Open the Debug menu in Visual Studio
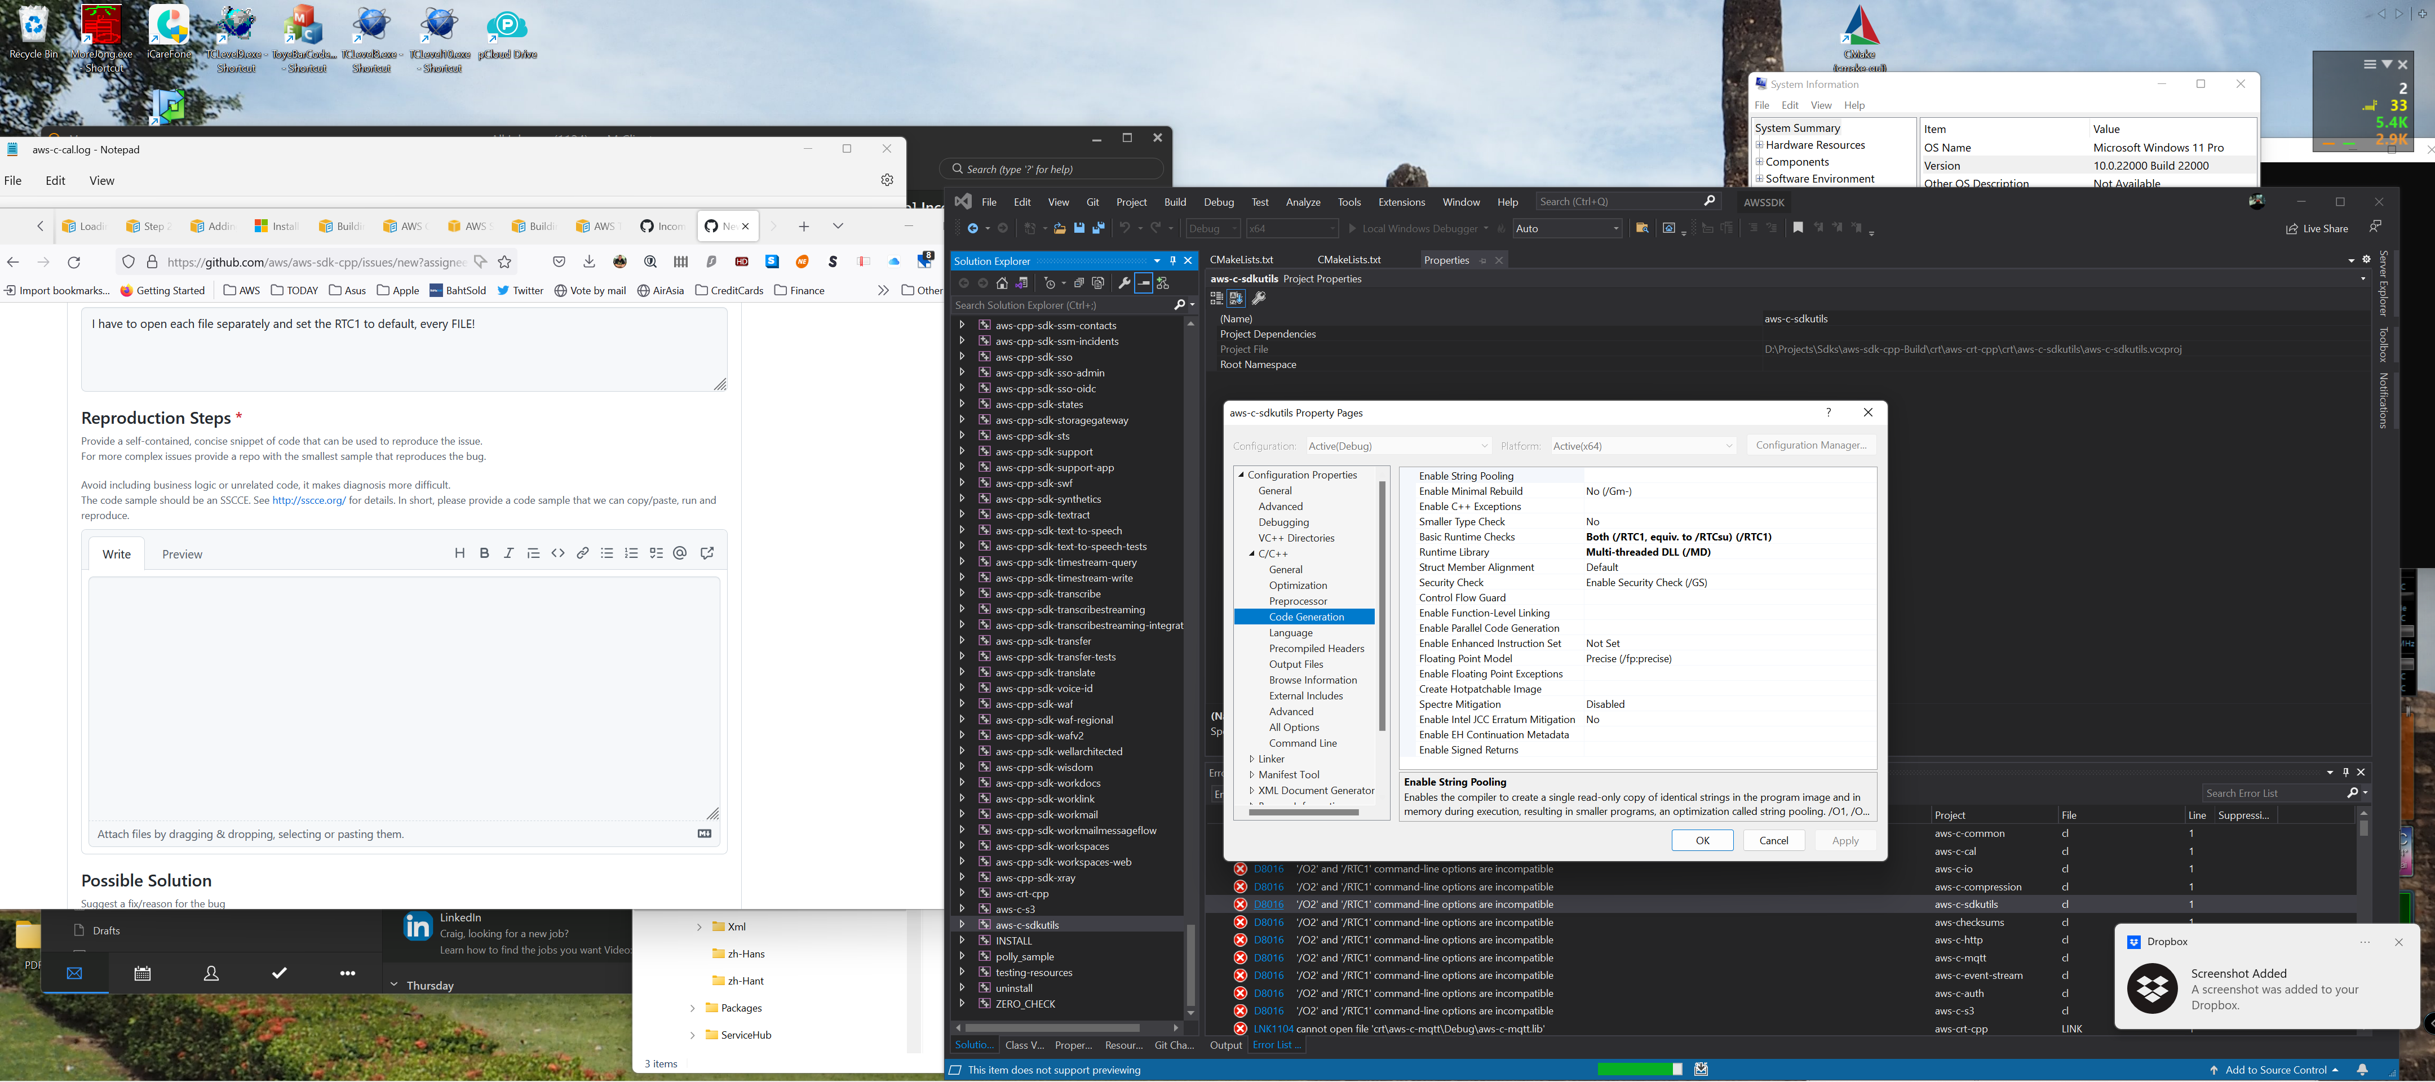This screenshot has width=2435, height=1082. [1219, 201]
